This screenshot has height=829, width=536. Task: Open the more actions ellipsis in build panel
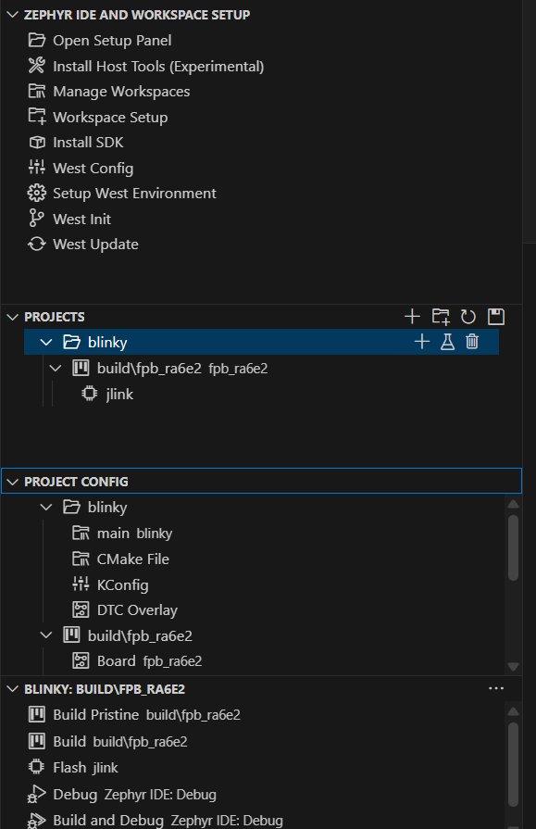tap(496, 688)
